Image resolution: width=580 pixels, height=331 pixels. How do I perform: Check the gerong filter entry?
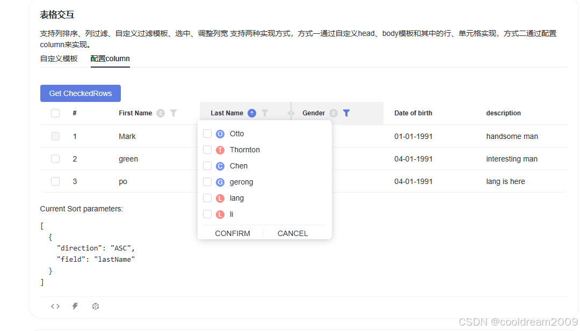(x=207, y=181)
